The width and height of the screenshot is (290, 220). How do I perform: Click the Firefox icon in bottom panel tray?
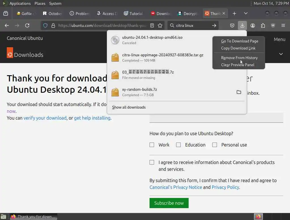tap(258, 217)
